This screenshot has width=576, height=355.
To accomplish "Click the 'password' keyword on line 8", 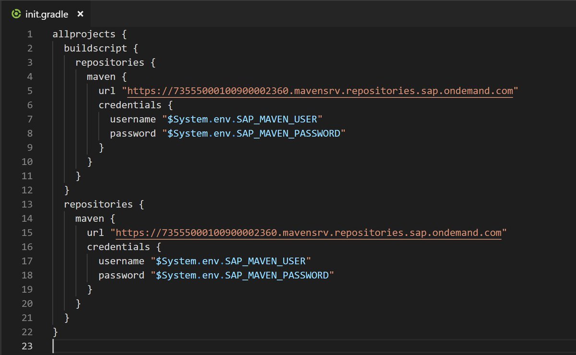I will [133, 134].
